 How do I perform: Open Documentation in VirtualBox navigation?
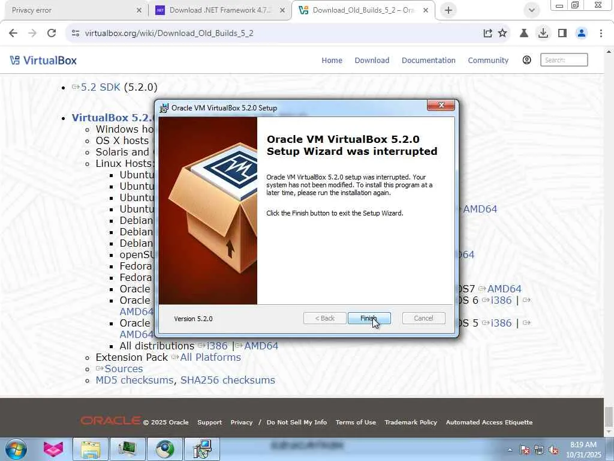428,61
